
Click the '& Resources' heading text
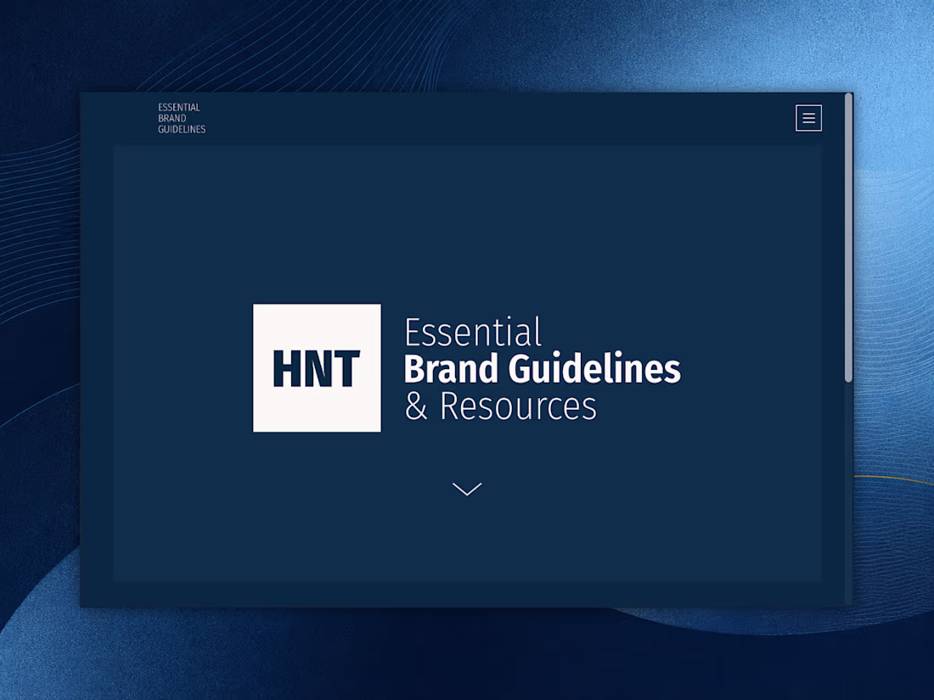pyautogui.click(x=500, y=406)
